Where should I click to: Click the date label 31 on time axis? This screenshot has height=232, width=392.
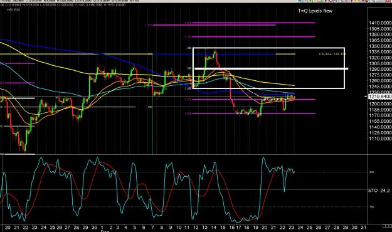pos(364,228)
